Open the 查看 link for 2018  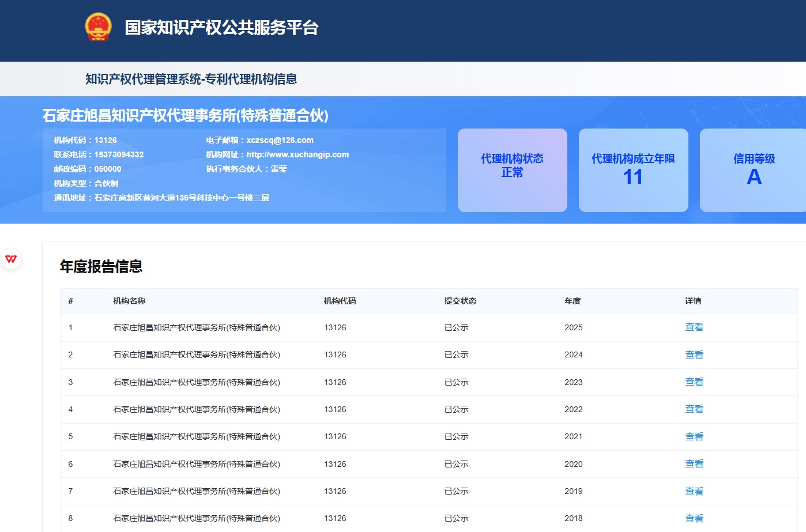[694, 519]
